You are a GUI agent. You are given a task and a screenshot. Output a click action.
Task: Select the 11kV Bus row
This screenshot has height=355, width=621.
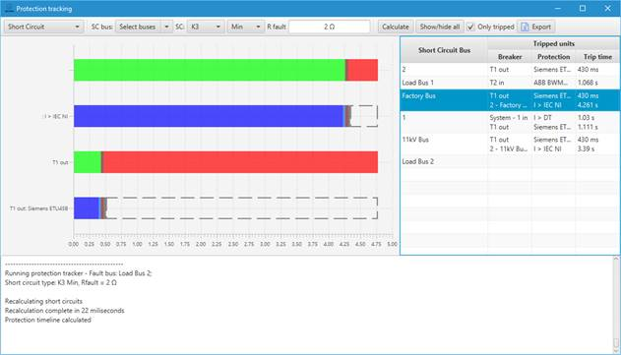coord(510,144)
